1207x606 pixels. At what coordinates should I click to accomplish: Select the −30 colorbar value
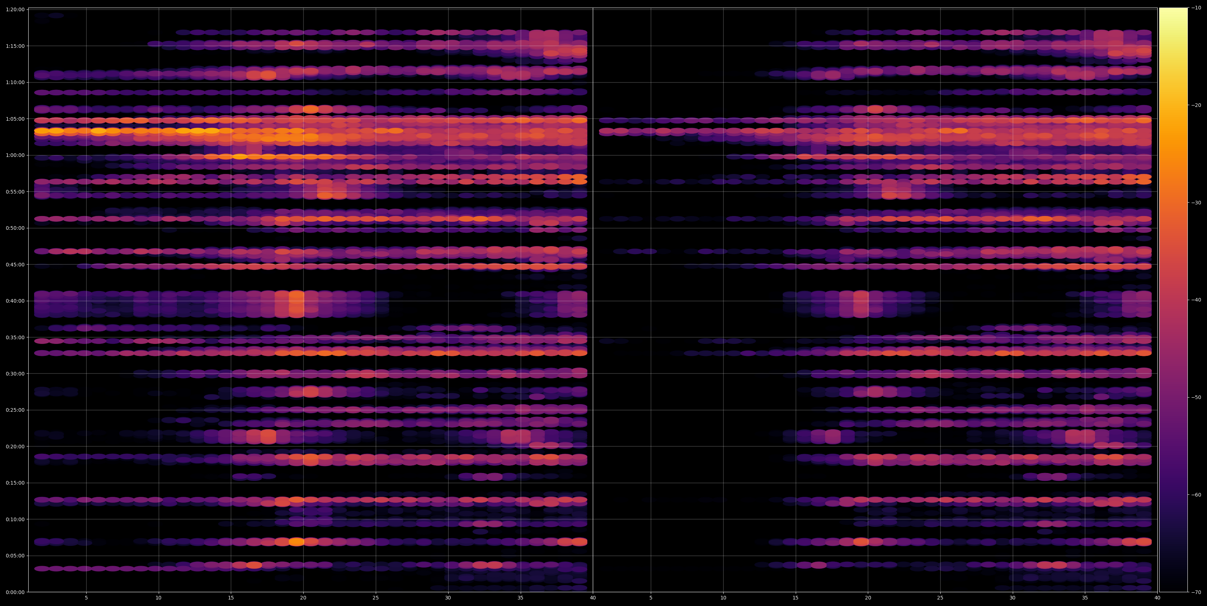[1196, 203]
